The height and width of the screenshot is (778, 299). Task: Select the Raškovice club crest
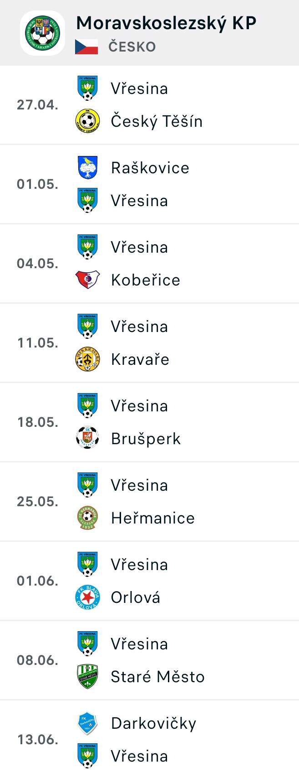point(87,167)
